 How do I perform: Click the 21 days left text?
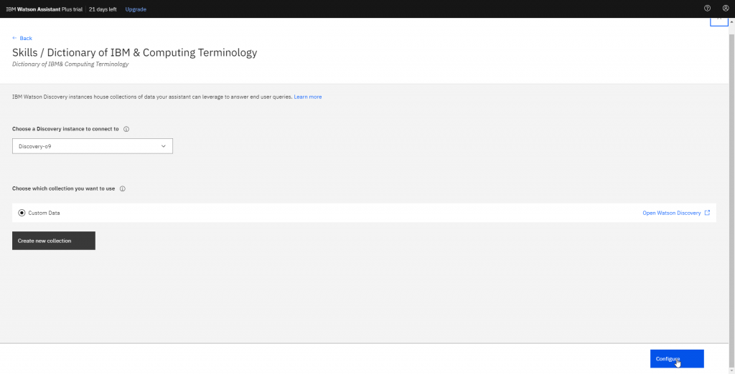pos(103,9)
